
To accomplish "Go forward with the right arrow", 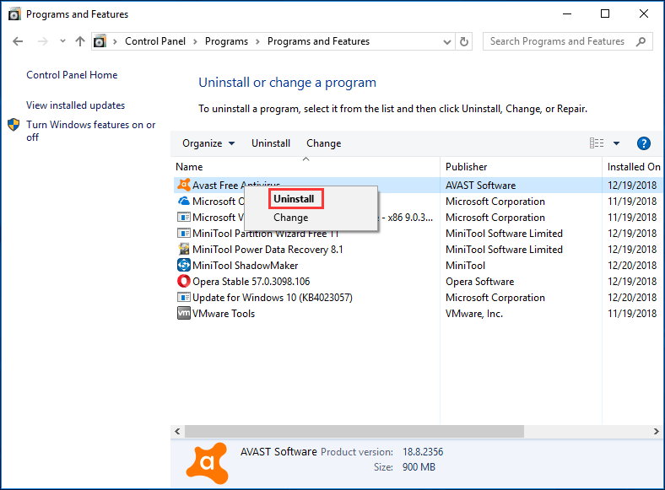I will (x=42, y=41).
